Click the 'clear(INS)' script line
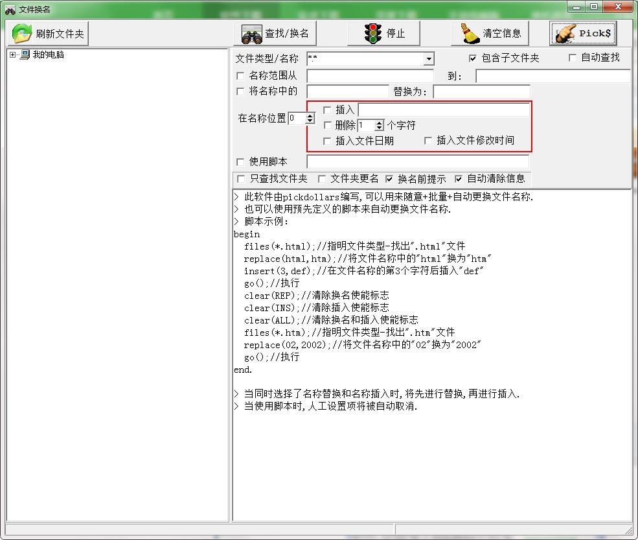The height and width of the screenshot is (540, 638). coord(317,308)
